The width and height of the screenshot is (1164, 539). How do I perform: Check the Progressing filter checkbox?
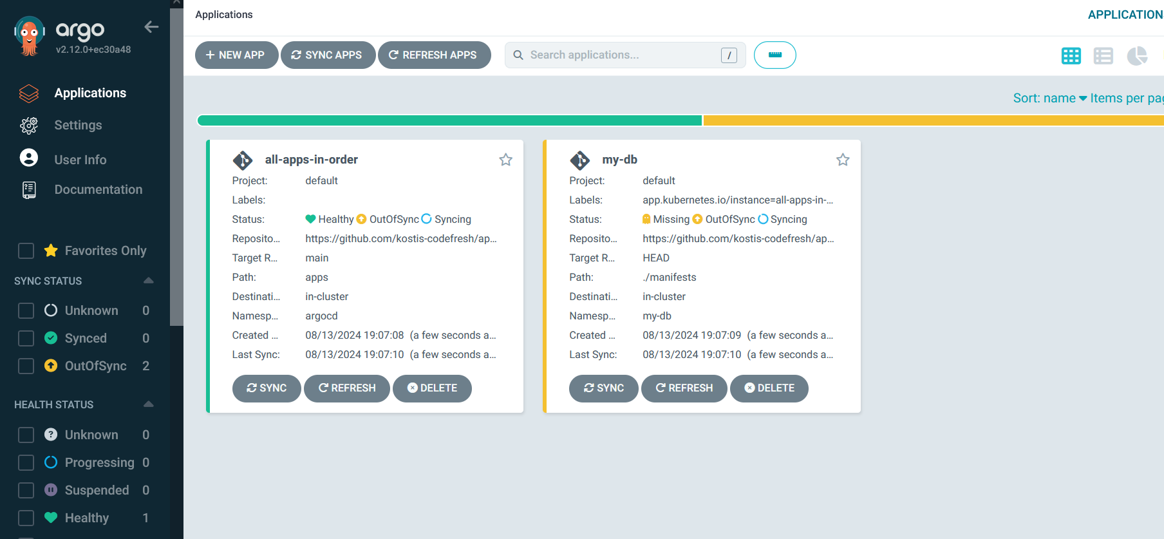(26, 462)
